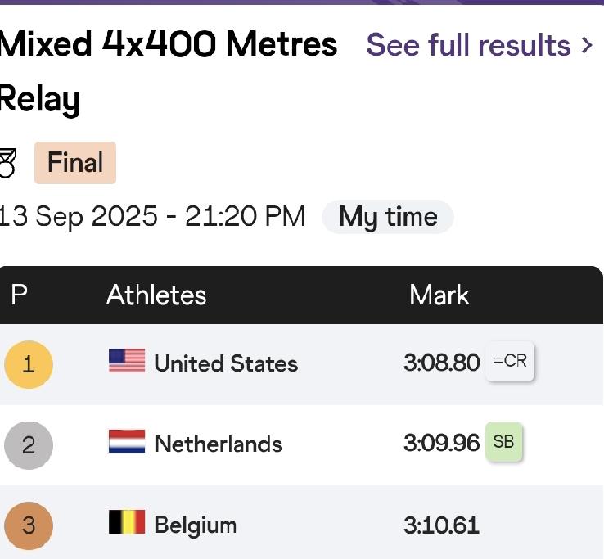Click the Final round tag
Image resolution: width=604 pixels, height=559 pixels.
(75, 163)
